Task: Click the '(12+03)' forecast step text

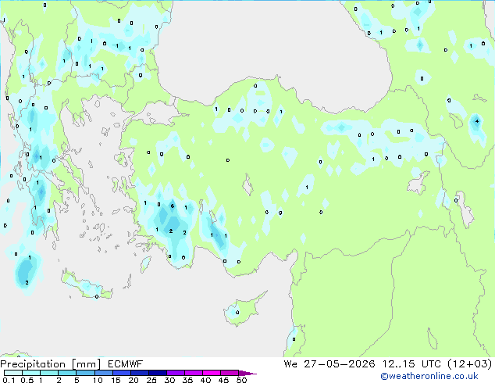Action: (470, 364)
